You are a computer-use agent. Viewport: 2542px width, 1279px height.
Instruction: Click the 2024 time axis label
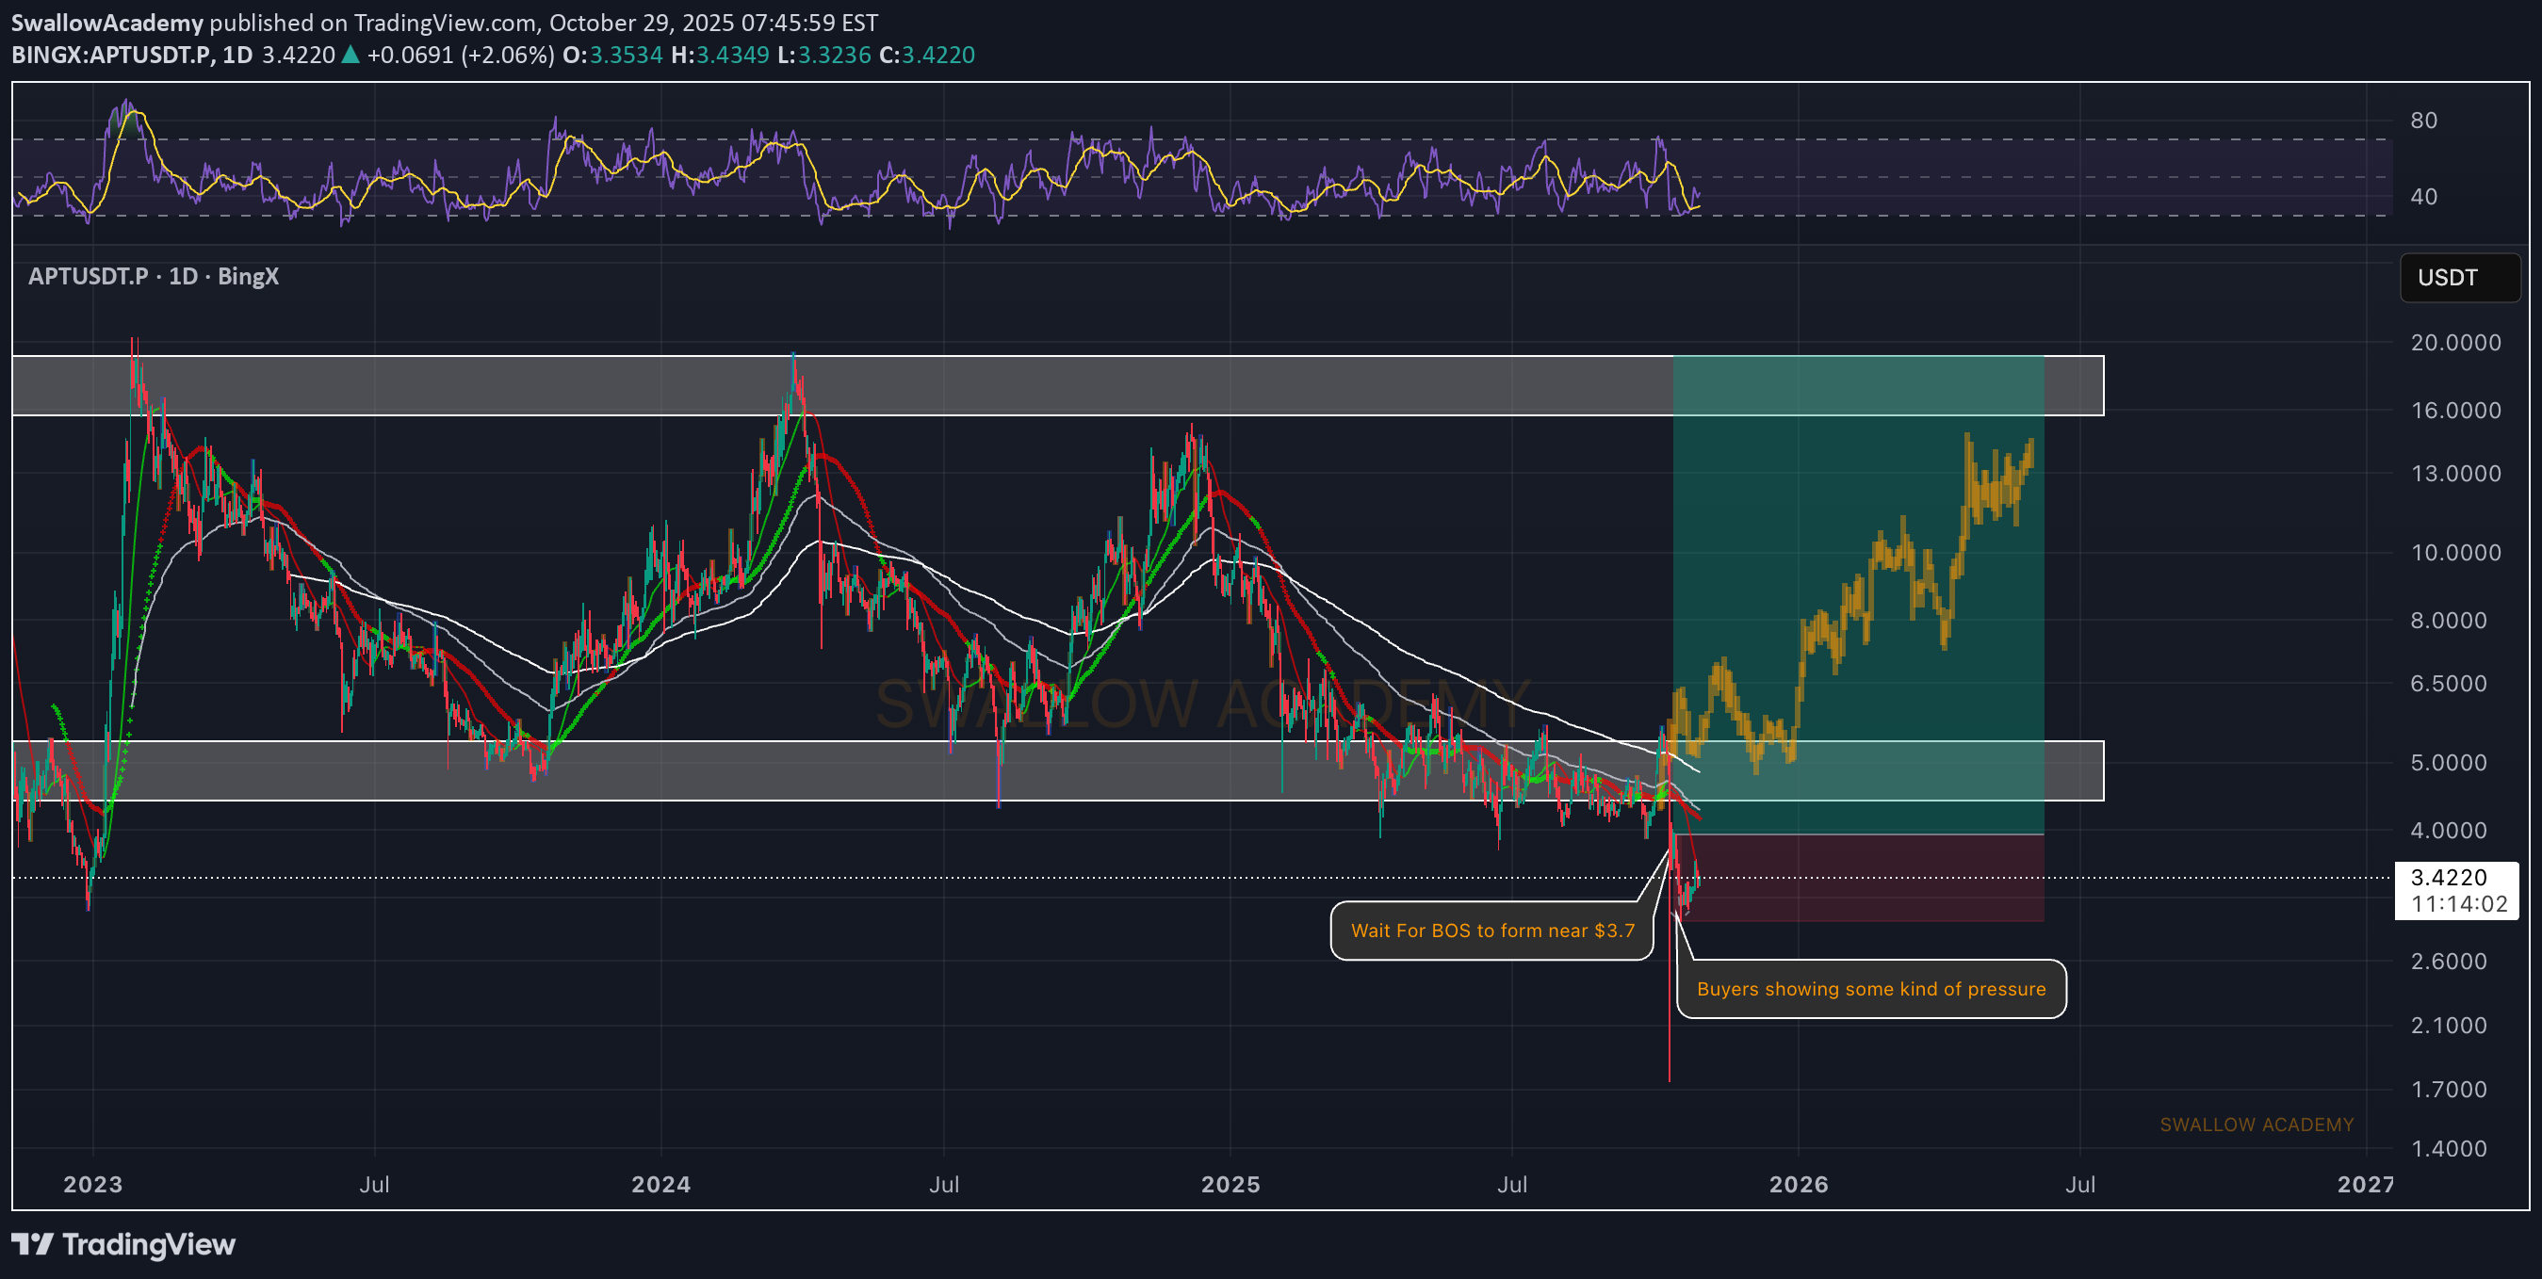point(660,1183)
